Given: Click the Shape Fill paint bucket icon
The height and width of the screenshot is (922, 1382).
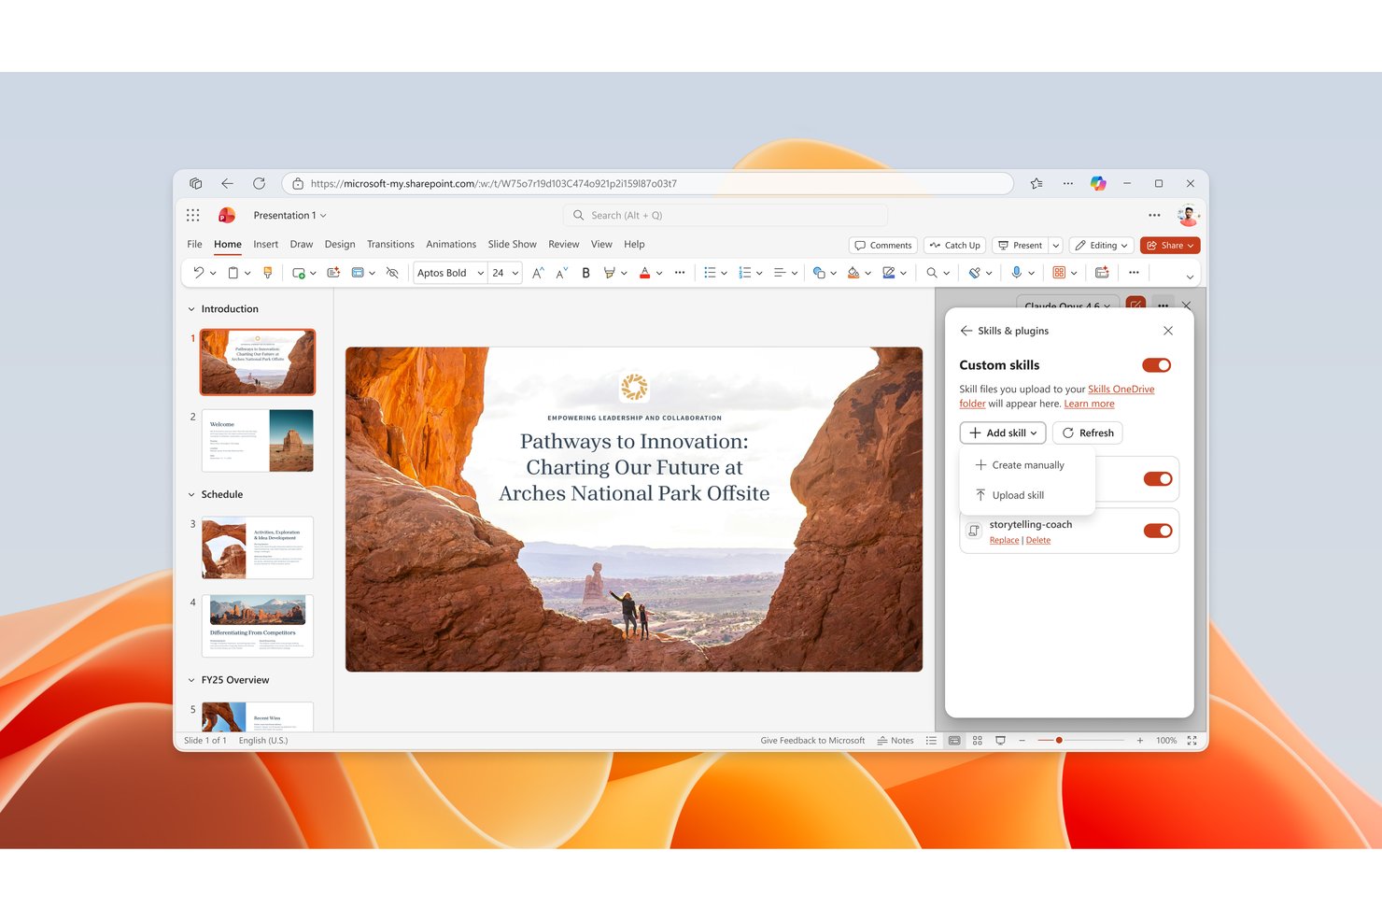Looking at the screenshot, I should (853, 273).
